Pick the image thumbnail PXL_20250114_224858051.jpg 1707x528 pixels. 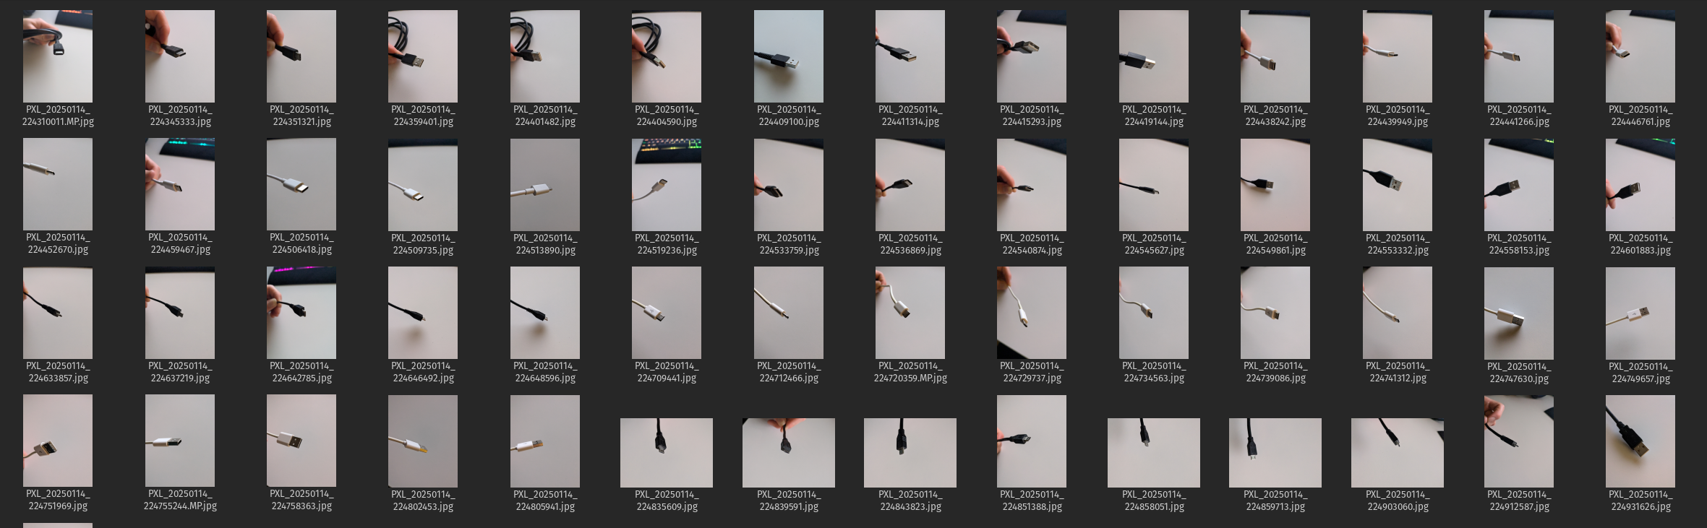click(1154, 453)
